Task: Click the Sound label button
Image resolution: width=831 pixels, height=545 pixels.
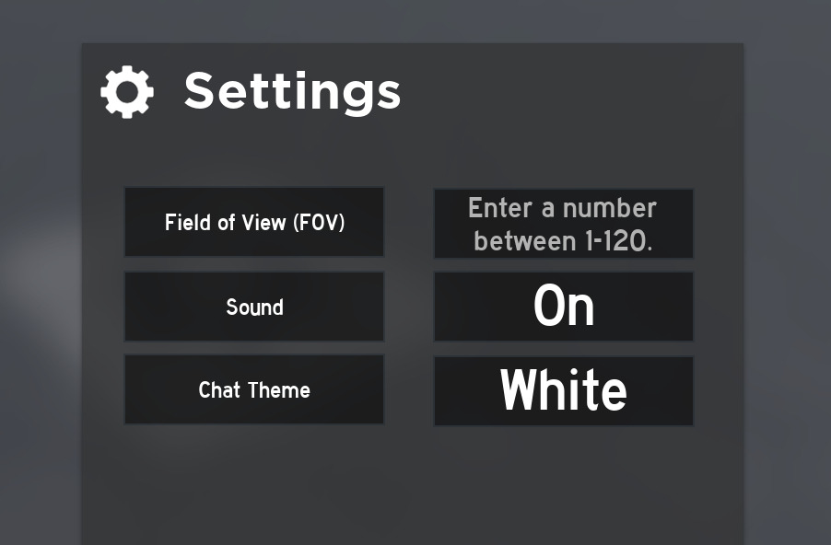Action: [x=254, y=307]
